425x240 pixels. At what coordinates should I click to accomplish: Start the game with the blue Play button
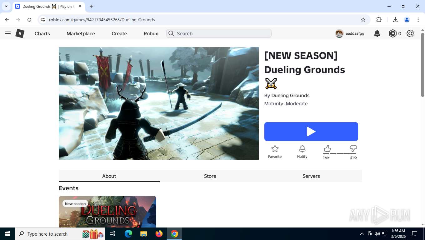(x=311, y=132)
